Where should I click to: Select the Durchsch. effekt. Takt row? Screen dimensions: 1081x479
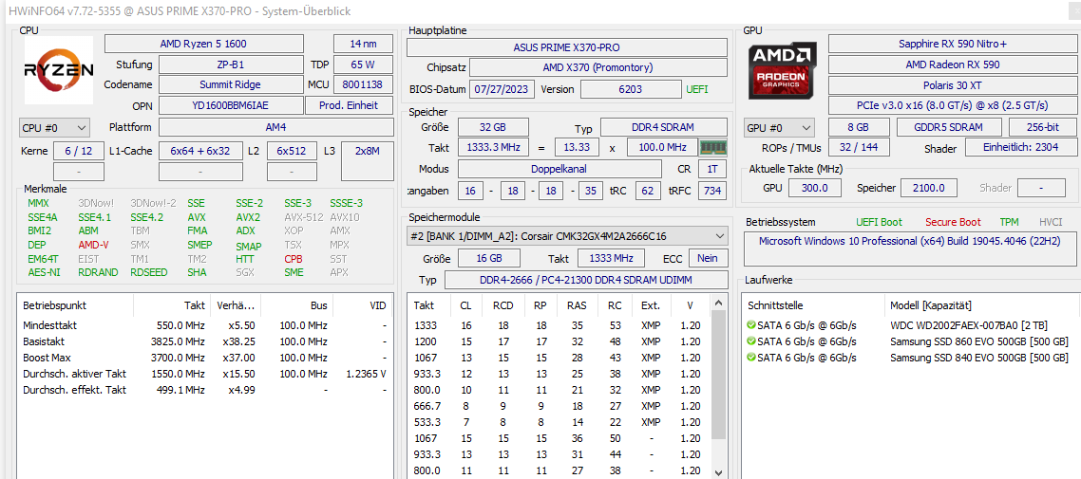coord(205,390)
